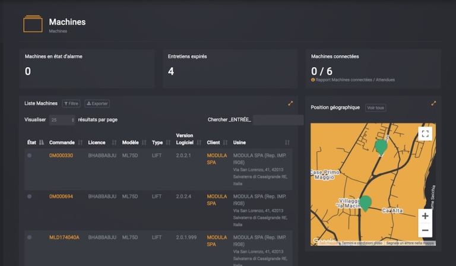Focus the Chercher search field
The image size is (456, 266).
coord(278,120)
